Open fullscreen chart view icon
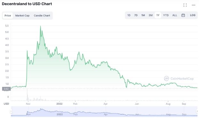The width and height of the screenshot is (199, 118). [x=185, y=5]
